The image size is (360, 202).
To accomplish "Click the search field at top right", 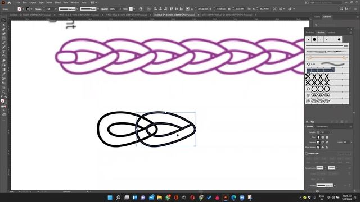I will (326, 3).
